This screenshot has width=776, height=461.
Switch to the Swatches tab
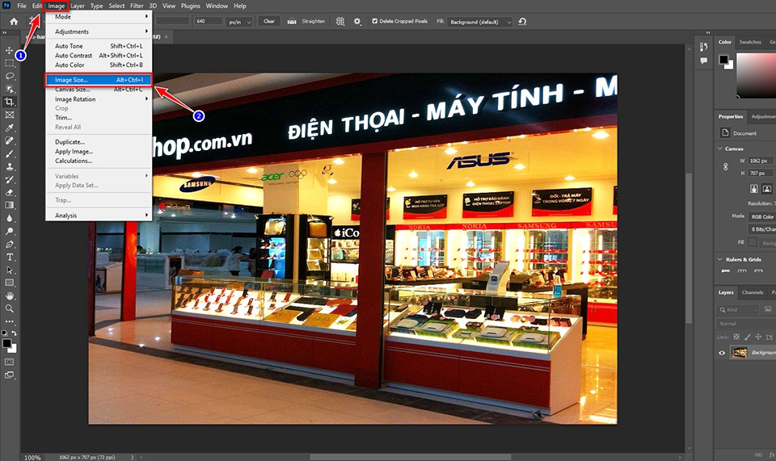750,42
